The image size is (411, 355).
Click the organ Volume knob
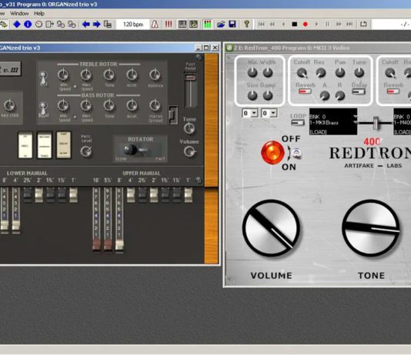tap(189, 151)
